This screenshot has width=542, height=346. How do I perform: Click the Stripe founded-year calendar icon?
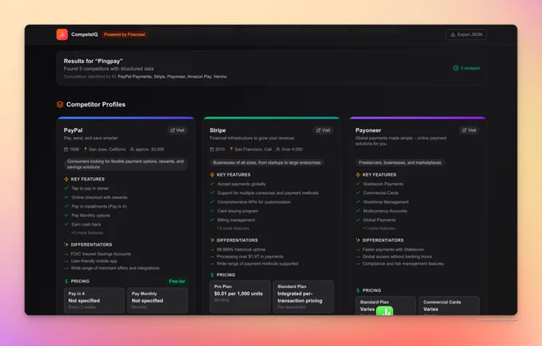click(212, 150)
